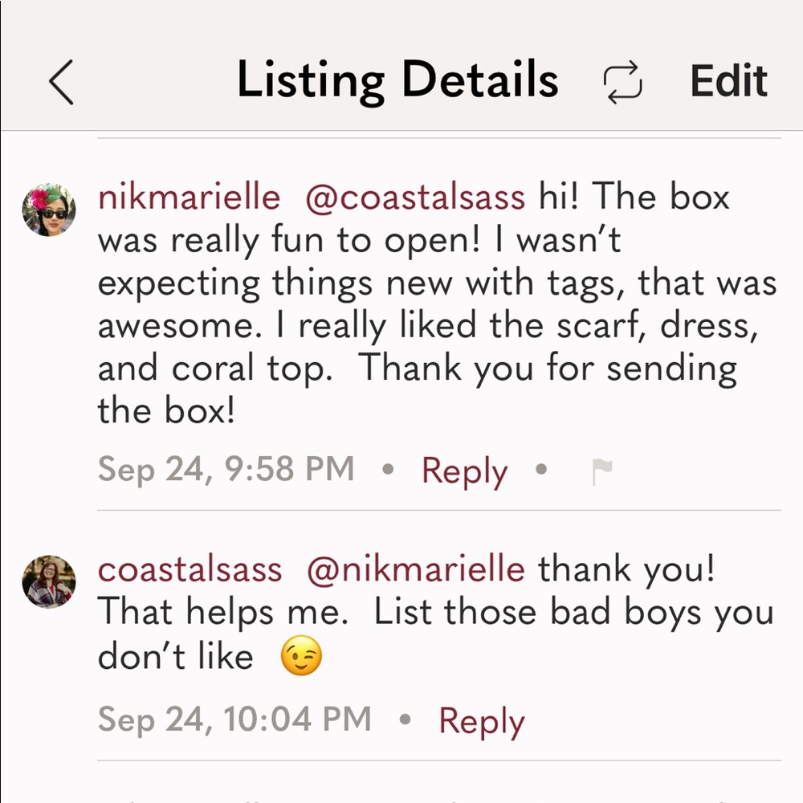Screen dimensions: 803x803
Task: Reply to coastalsass's comment
Action: click(481, 720)
